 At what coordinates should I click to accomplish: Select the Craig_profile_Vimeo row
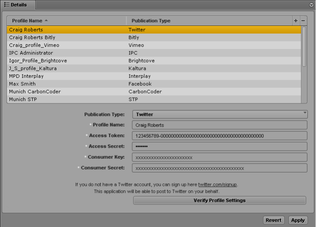pos(154,45)
